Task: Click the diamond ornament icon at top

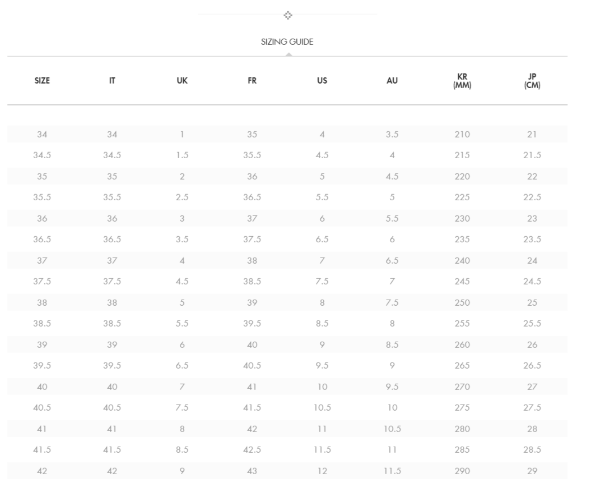Action: pyautogui.click(x=287, y=15)
